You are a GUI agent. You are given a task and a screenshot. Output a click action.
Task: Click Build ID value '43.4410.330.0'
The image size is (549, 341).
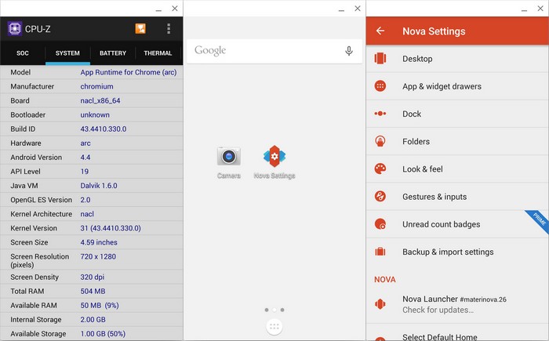click(x=104, y=129)
